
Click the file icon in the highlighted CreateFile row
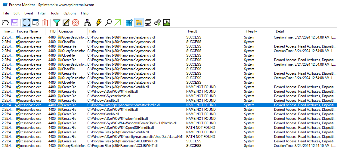point(60,105)
